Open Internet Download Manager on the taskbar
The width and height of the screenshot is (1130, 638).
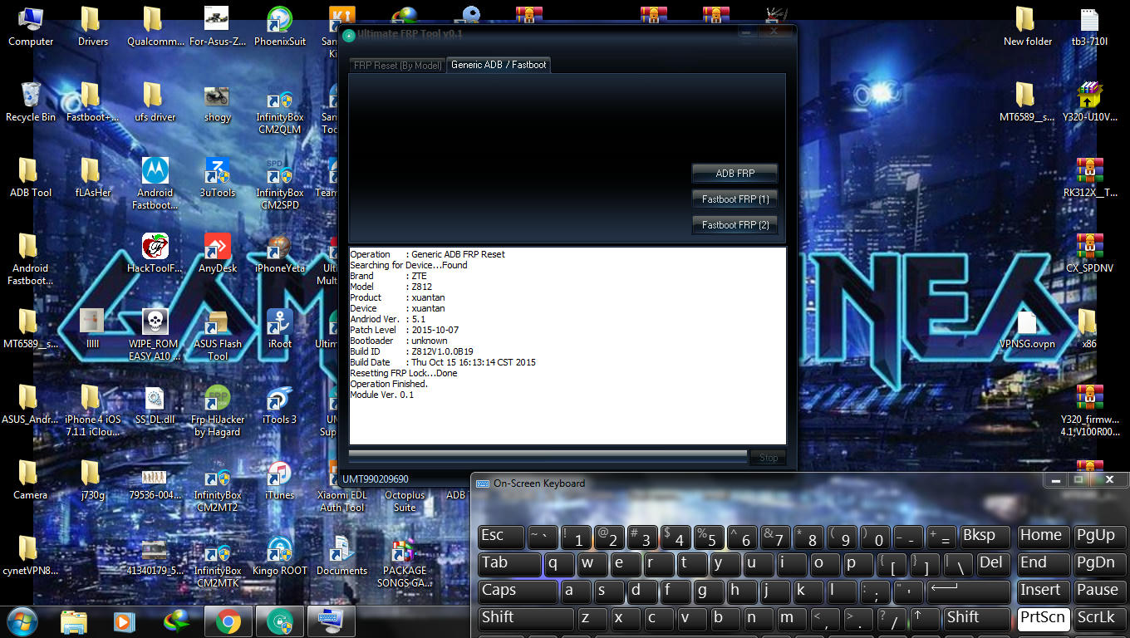click(x=177, y=621)
